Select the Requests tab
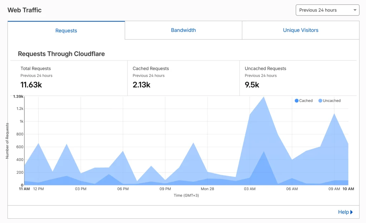366x223 pixels. coord(66,30)
